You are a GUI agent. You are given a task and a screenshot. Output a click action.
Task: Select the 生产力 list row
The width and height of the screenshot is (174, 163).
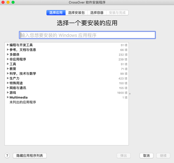pos(67,78)
